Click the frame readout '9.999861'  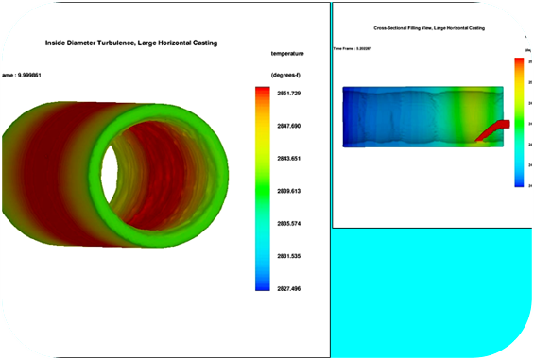[x=29, y=76]
